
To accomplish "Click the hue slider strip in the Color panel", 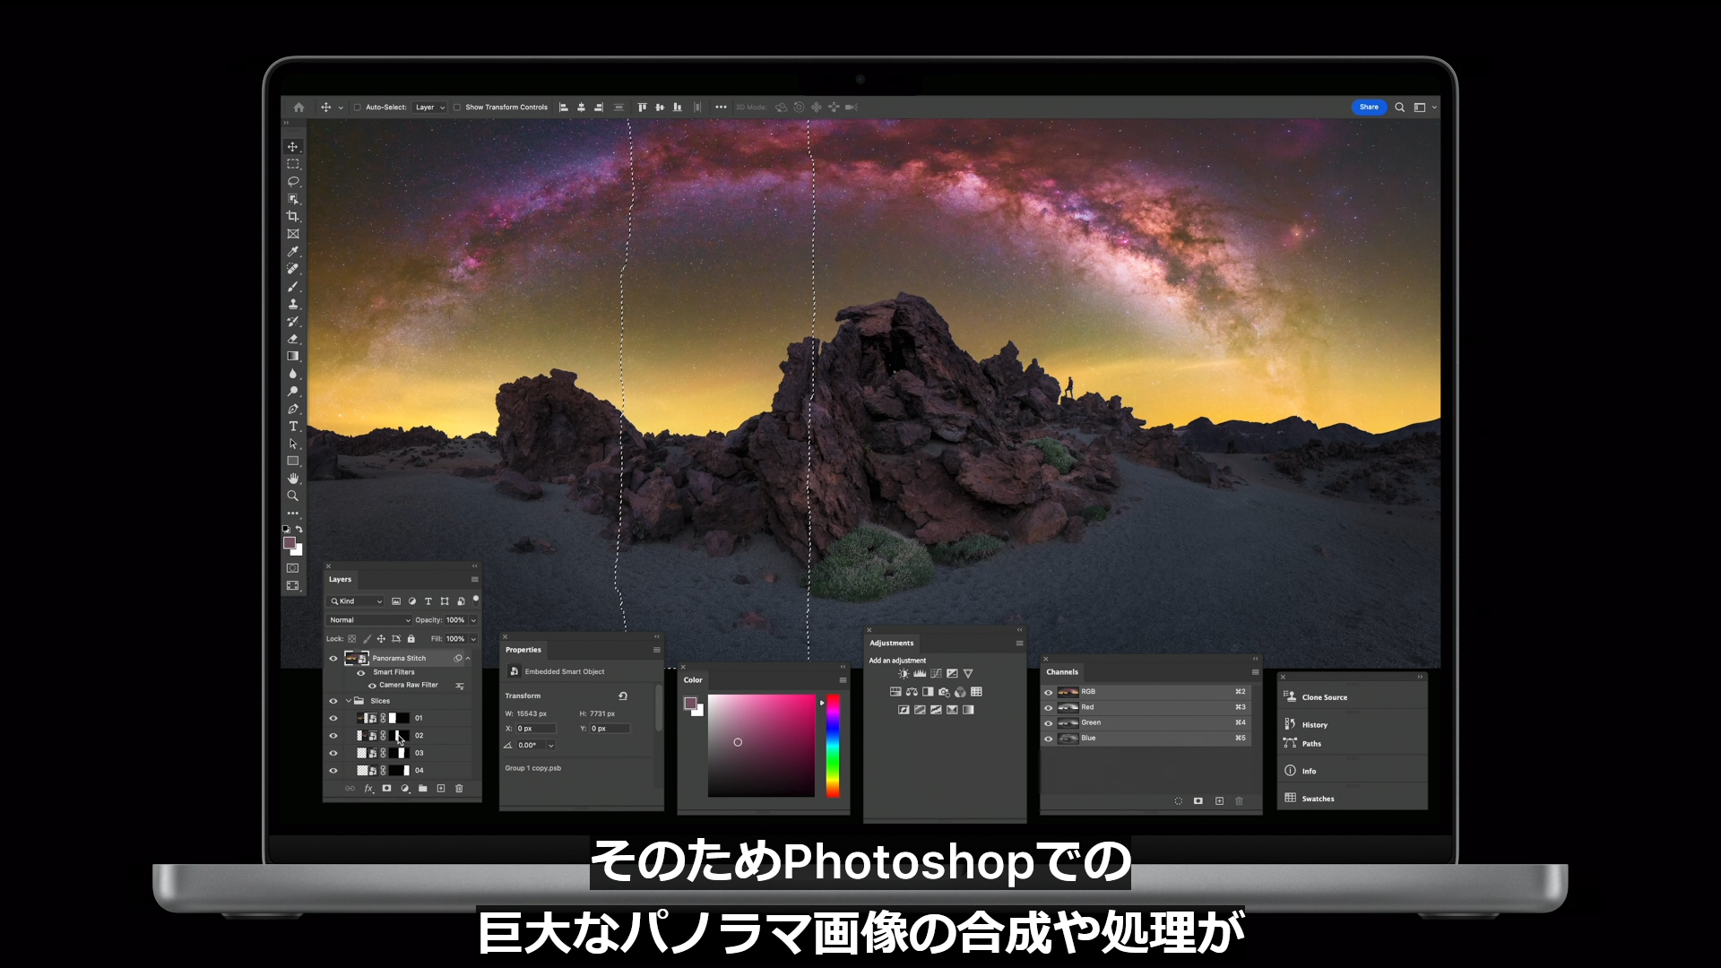I will (833, 746).
